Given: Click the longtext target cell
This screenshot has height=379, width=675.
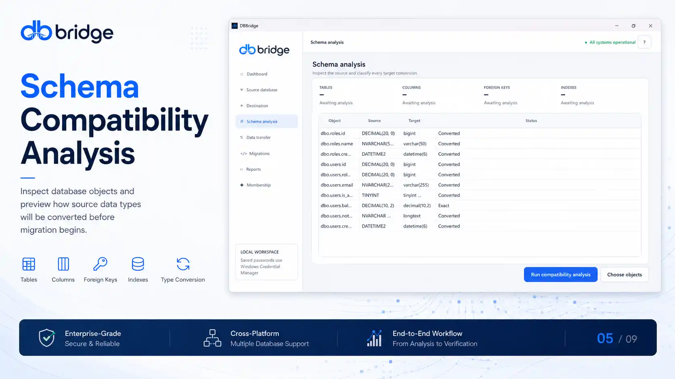Looking at the screenshot, I should (412, 216).
